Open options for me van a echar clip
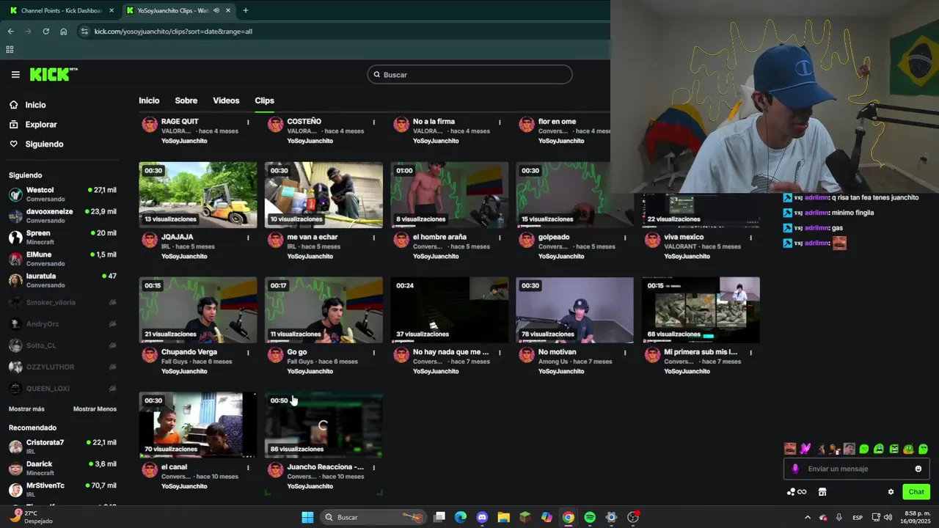The image size is (939, 528). tap(374, 238)
